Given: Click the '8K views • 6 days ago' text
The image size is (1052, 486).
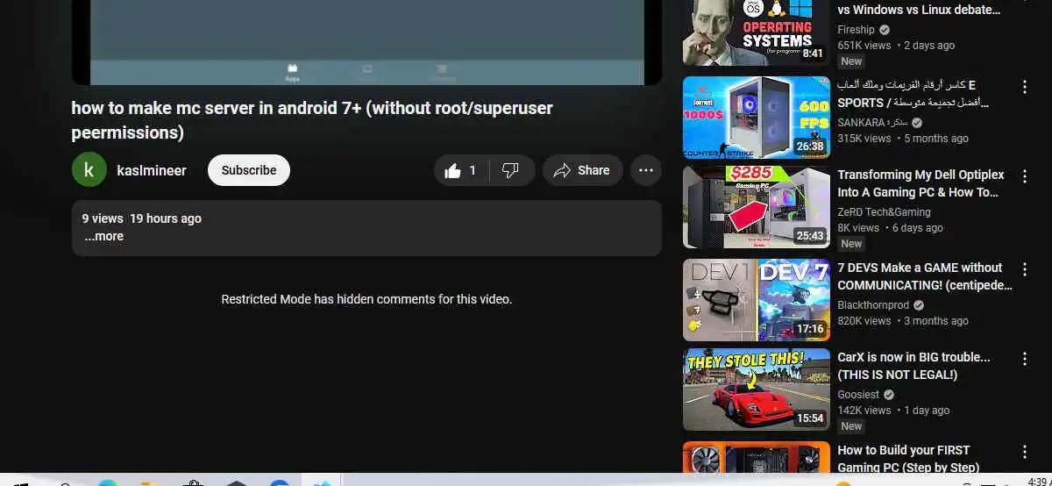Looking at the screenshot, I should tap(890, 227).
